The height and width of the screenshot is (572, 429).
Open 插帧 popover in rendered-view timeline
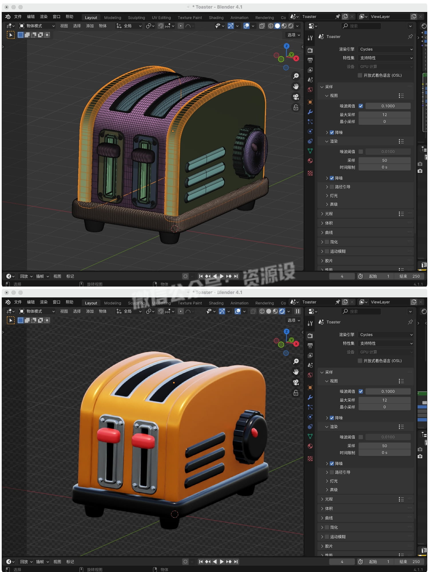click(42, 562)
